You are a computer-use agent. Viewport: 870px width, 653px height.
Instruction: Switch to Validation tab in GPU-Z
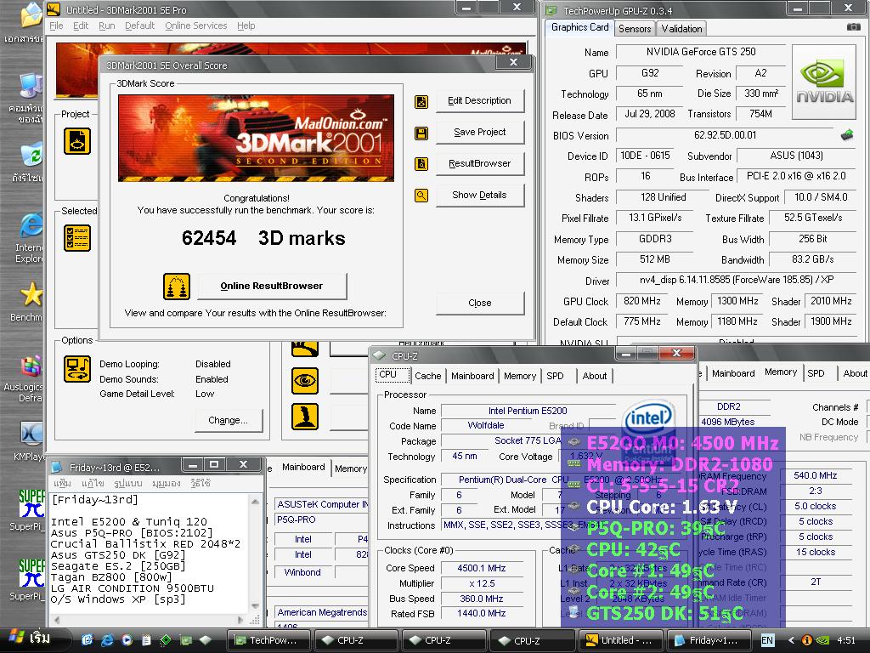(x=681, y=29)
